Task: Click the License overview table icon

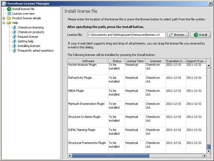Action: 9,14
